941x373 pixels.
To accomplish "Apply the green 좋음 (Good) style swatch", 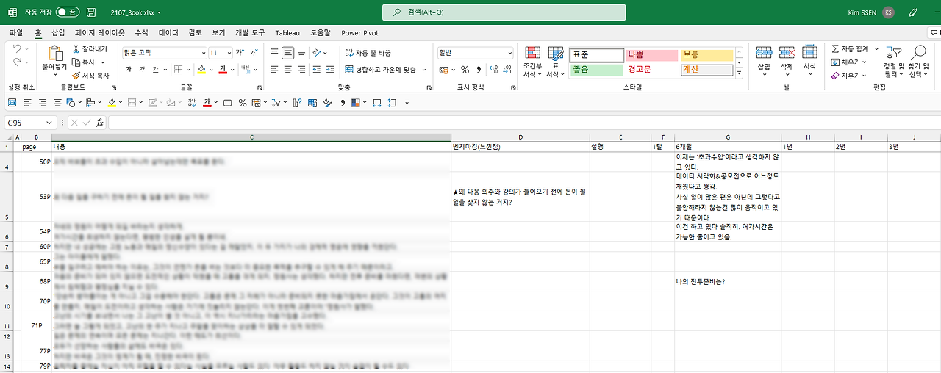I will point(596,70).
